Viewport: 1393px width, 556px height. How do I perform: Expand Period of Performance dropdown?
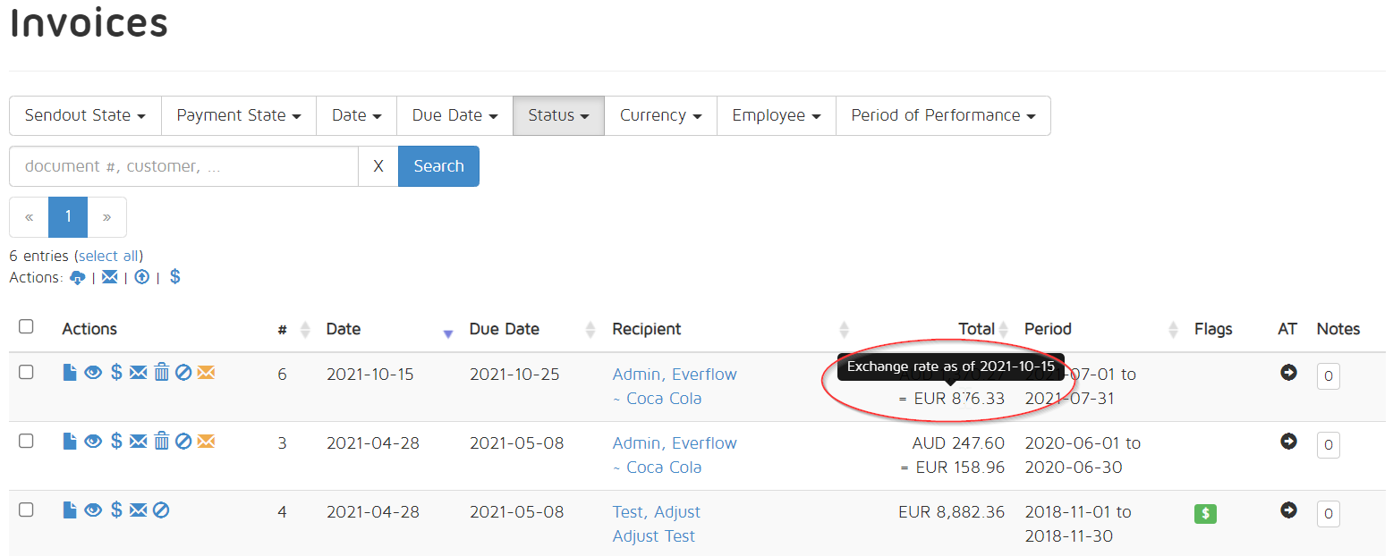tap(943, 115)
